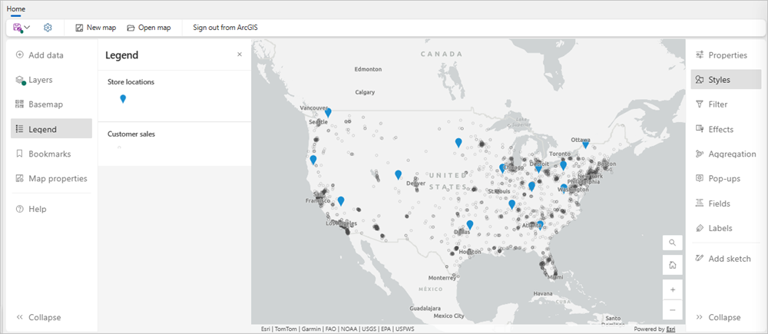This screenshot has width=768, height=334.
Task: Click the Calgary map label
Action: [366, 91]
